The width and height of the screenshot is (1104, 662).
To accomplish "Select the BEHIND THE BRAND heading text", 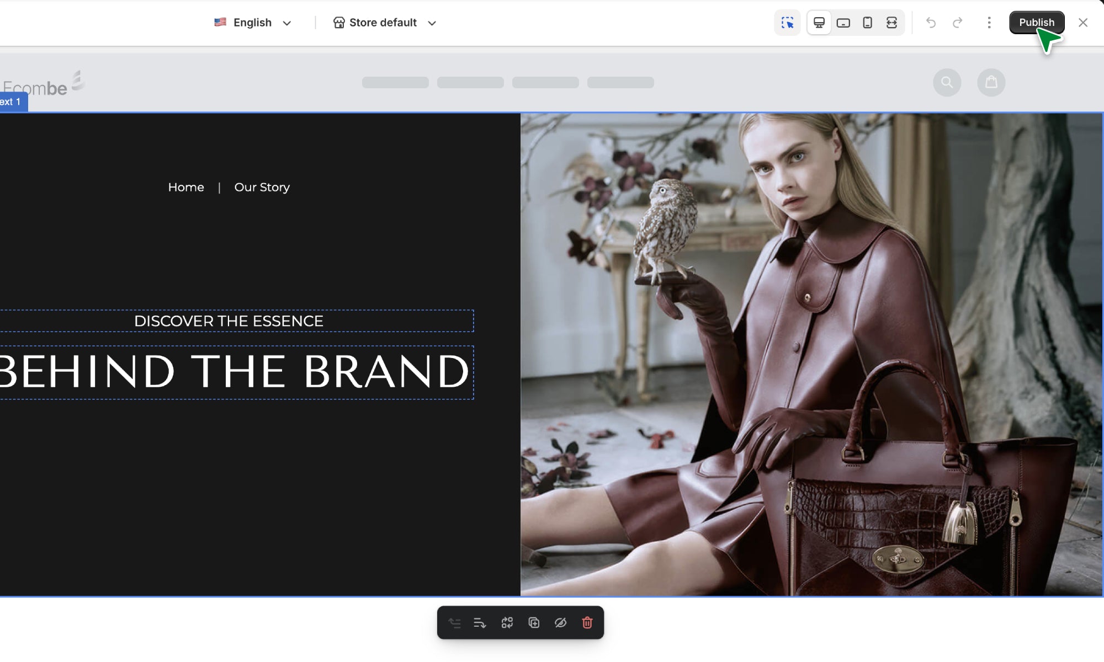I will pyautogui.click(x=235, y=372).
